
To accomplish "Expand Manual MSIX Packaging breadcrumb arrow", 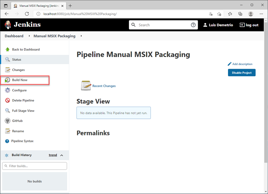I will 81,36.
